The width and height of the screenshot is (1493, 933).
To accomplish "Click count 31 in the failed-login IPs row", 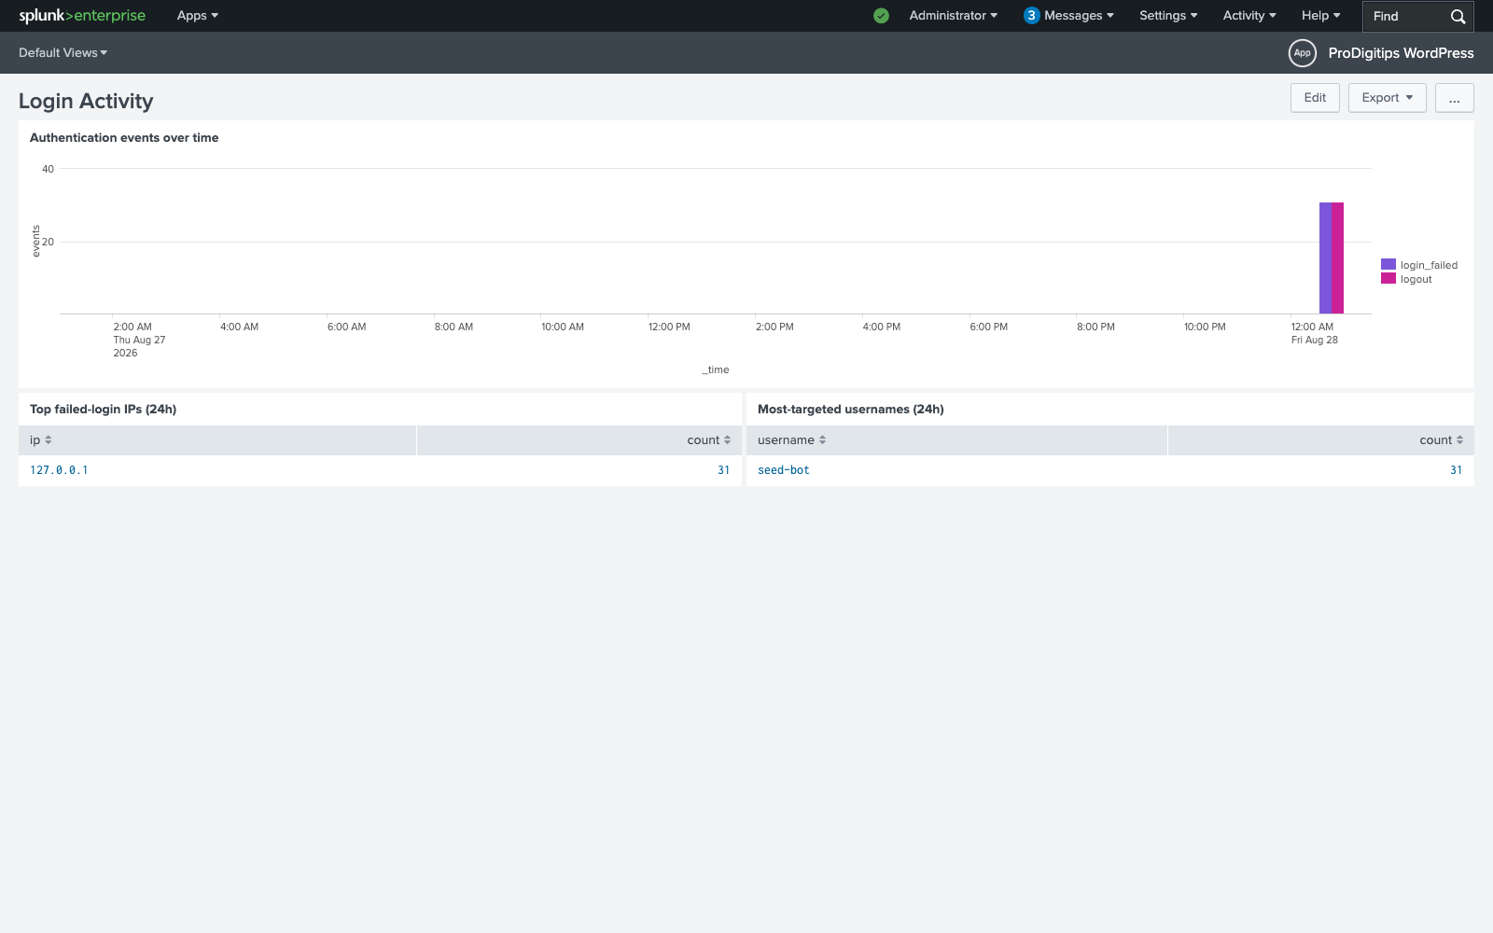I will pos(724,470).
